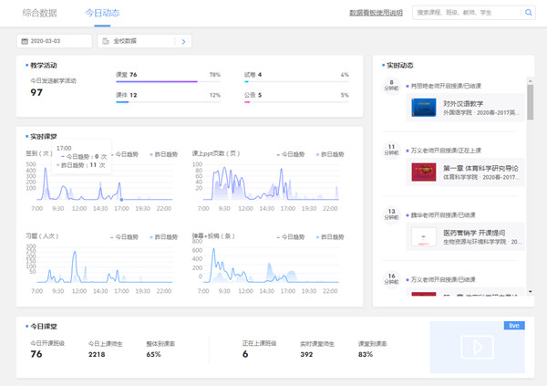Click the 今日课堂 section heading
547x386 pixels.
(43, 327)
